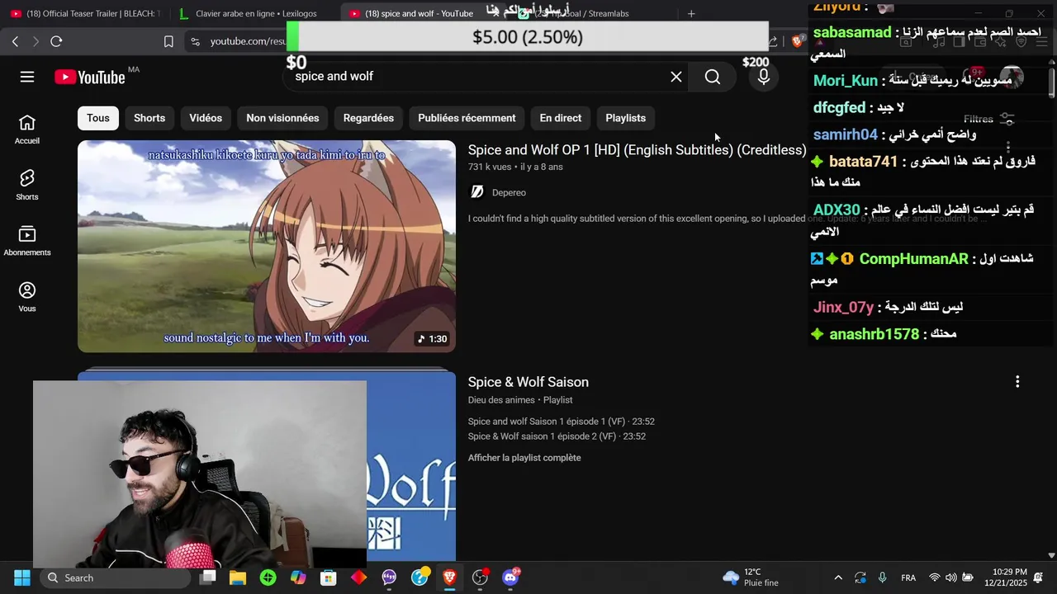
Task: Click the Depereo channel avatar
Action: (x=477, y=192)
